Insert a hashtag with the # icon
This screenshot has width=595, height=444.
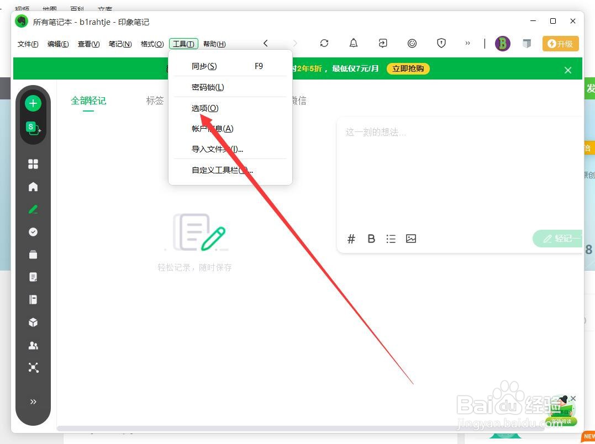tap(351, 239)
